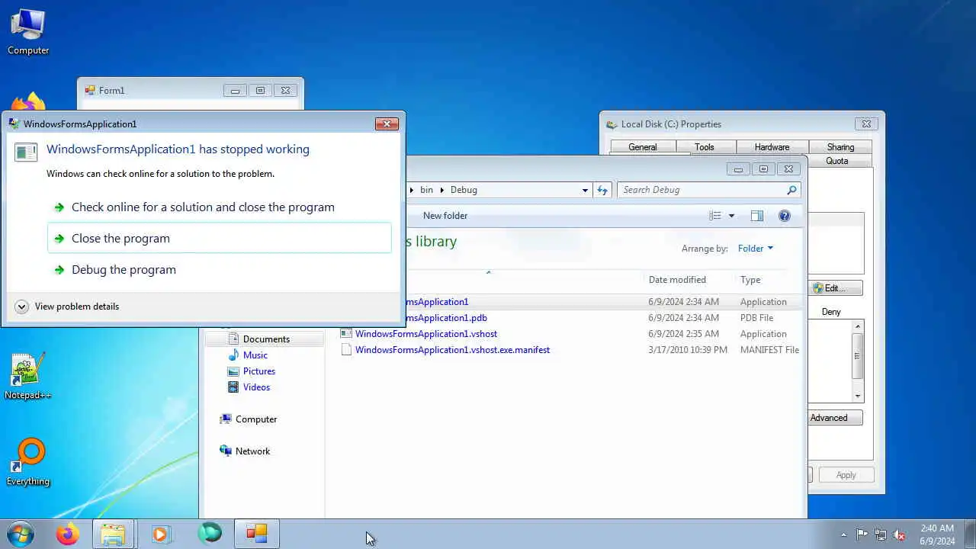Open Music library in navigation pane
This screenshot has height=549, width=976.
tap(255, 355)
